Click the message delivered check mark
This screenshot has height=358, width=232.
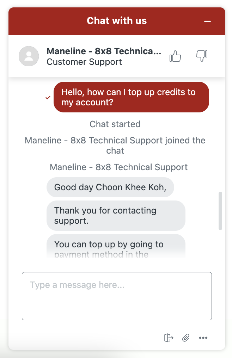[48, 98]
